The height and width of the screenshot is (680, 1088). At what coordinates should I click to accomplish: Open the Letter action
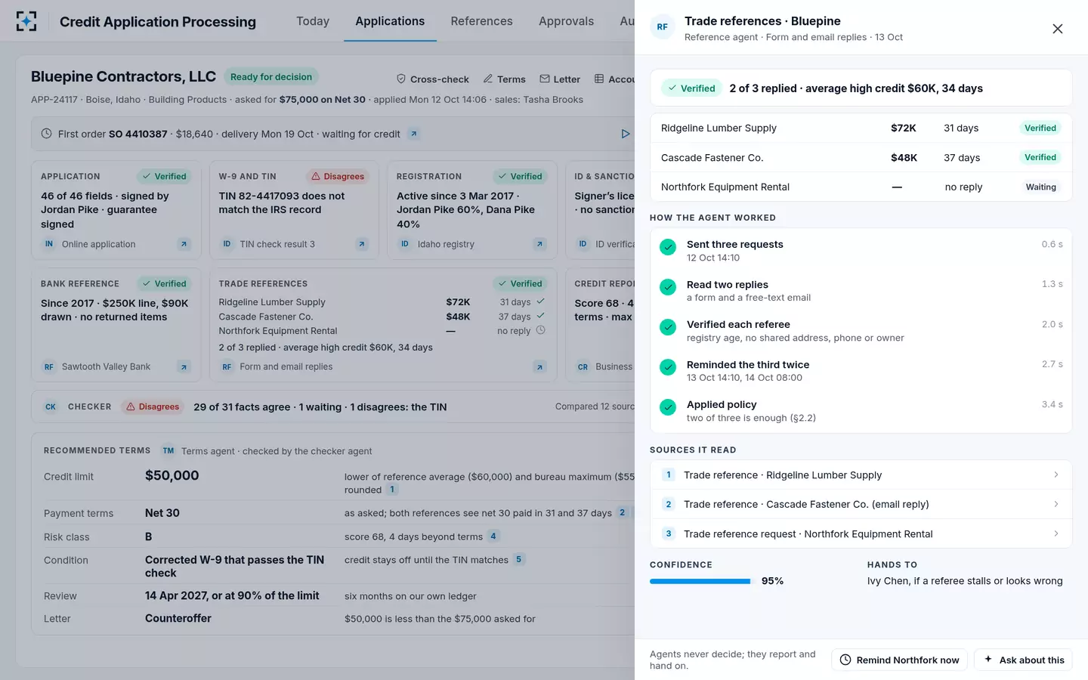click(560, 79)
